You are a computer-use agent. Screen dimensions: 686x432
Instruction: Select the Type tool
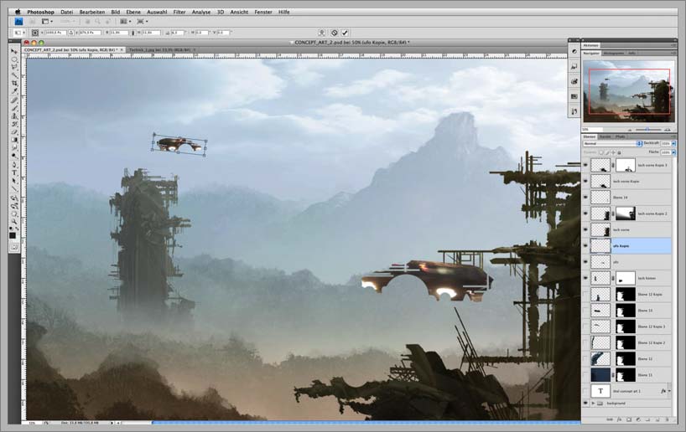coord(14,173)
